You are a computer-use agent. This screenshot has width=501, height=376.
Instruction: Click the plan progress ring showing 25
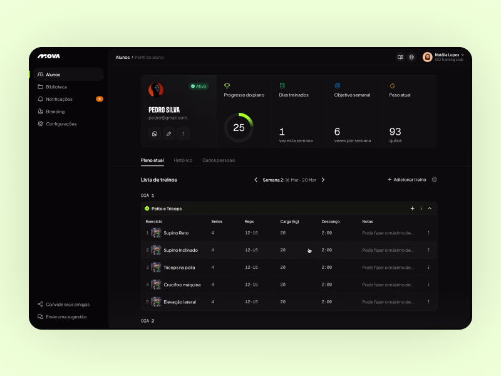coord(239,128)
